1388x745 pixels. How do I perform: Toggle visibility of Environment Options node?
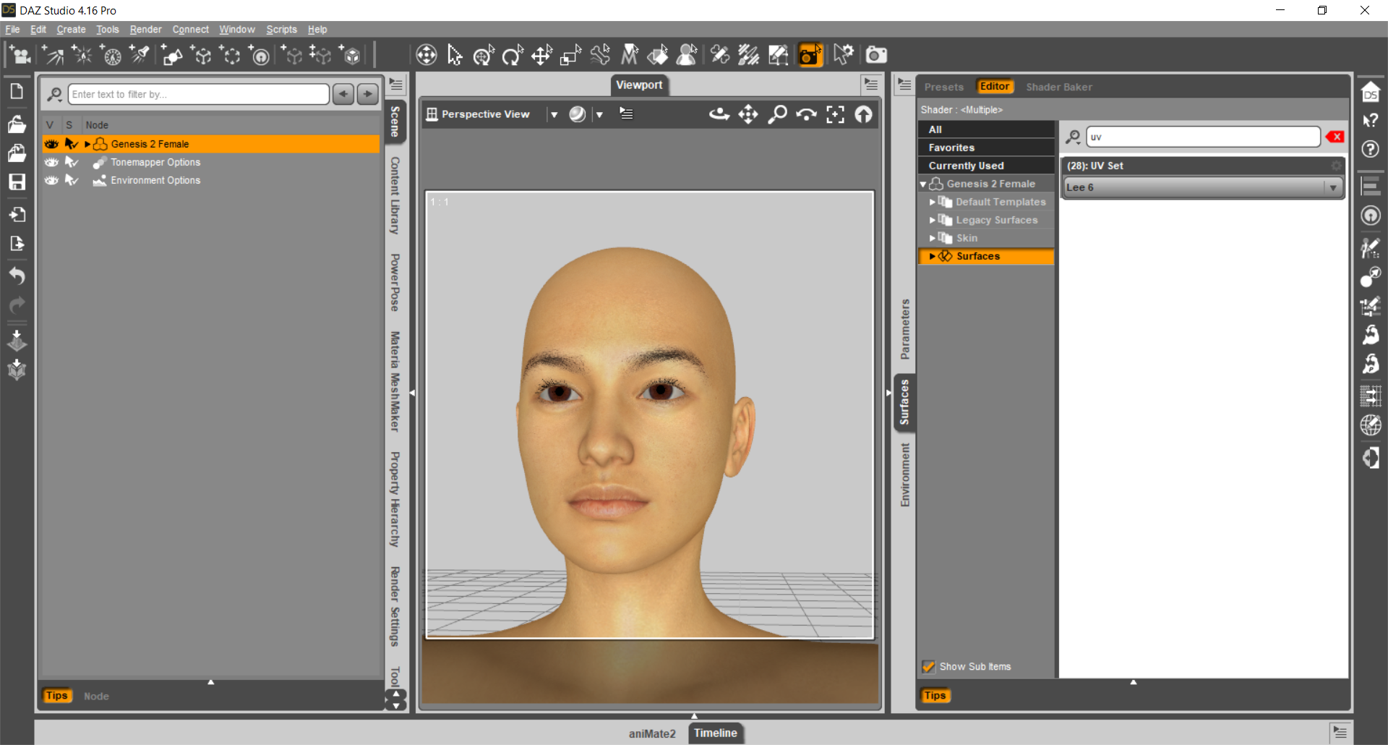[x=51, y=180]
